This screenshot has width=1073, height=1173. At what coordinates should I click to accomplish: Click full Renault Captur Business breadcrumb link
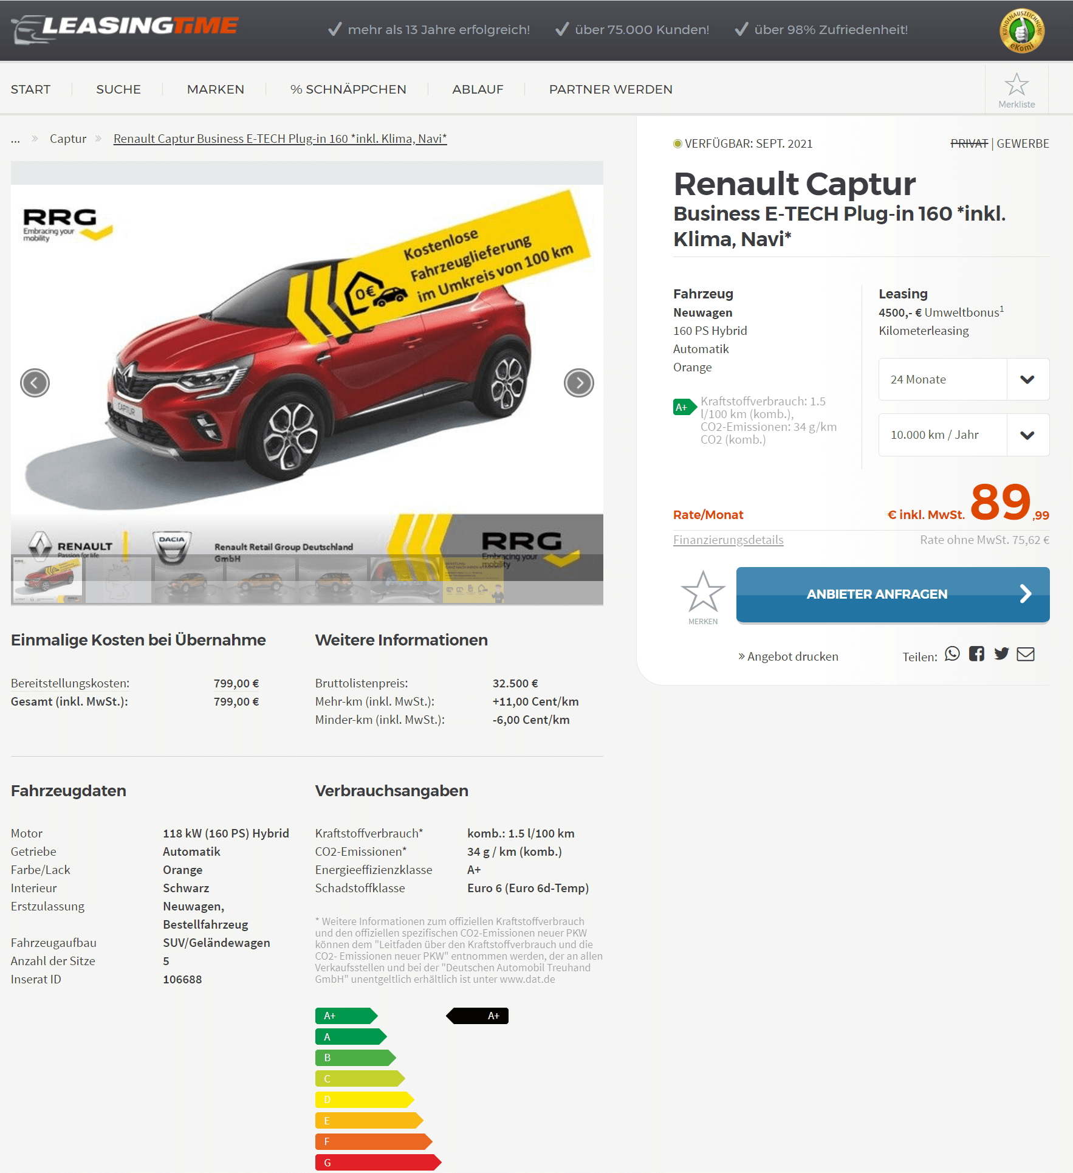280,139
